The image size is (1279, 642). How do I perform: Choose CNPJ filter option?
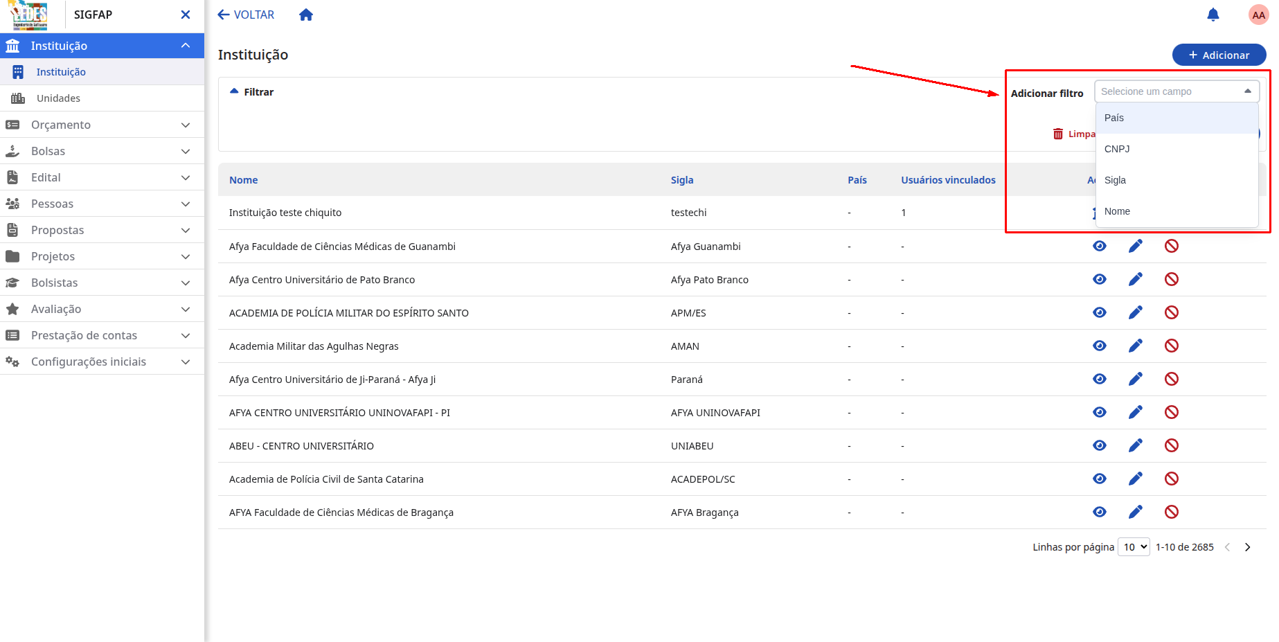click(1177, 149)
